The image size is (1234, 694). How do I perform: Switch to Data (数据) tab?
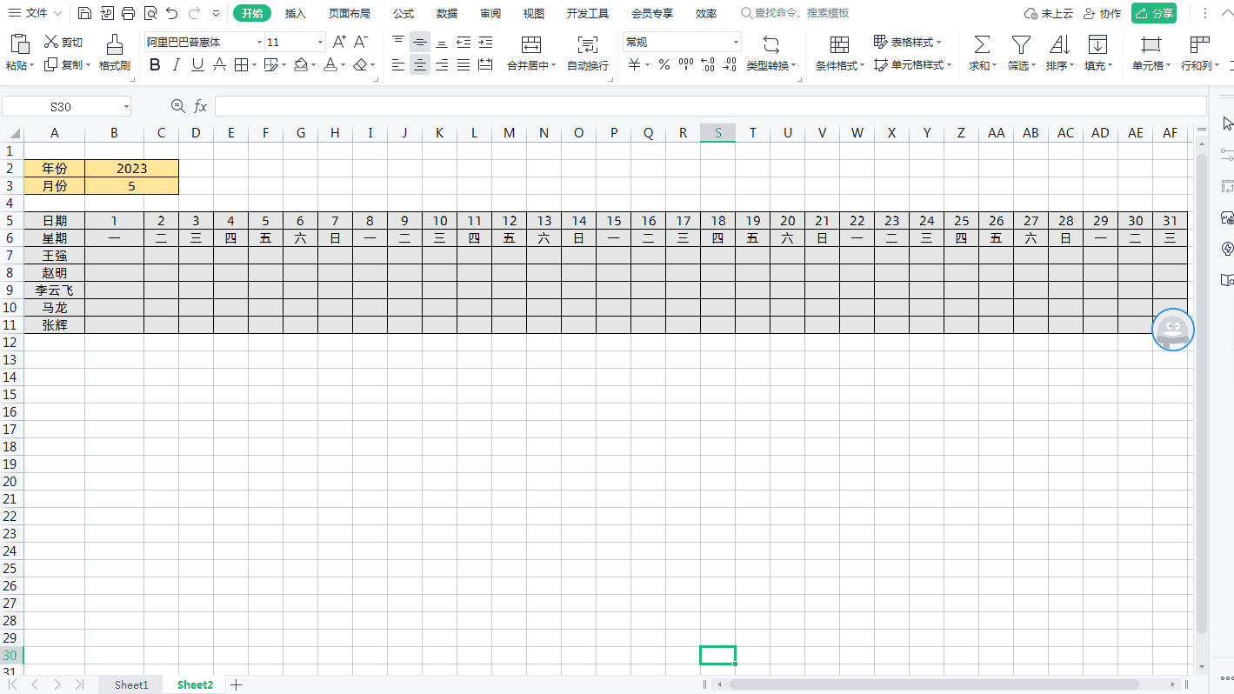(447, 13)
